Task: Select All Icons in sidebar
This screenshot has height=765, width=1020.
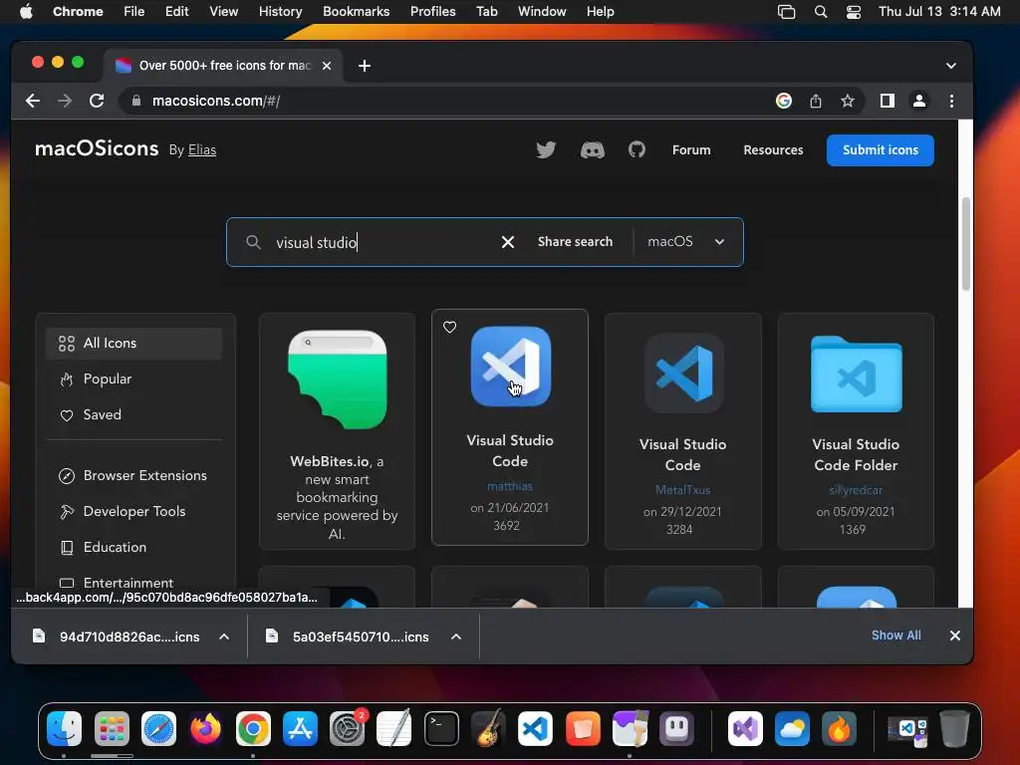Action: [134, 343]
